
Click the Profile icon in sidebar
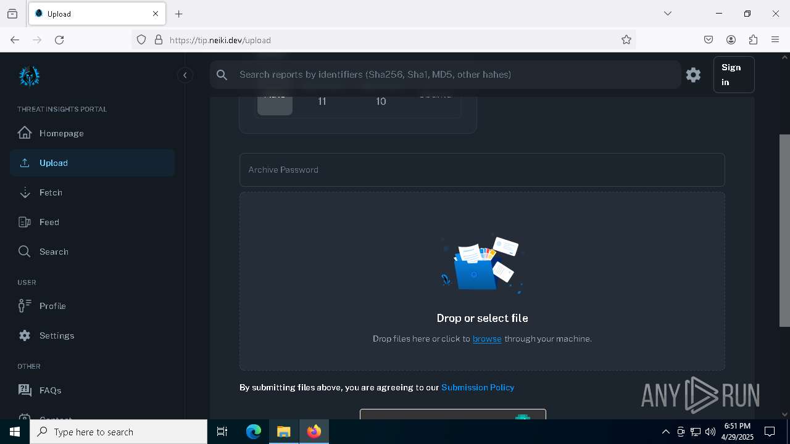25,305
